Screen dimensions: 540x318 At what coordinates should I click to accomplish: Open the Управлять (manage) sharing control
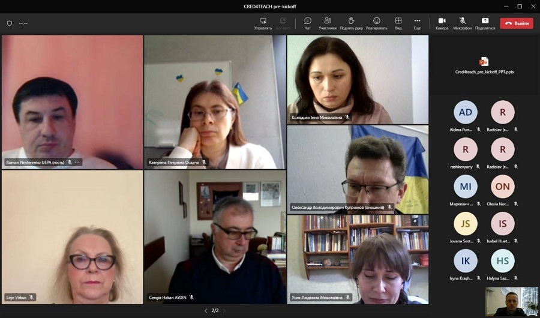(263, 23)
